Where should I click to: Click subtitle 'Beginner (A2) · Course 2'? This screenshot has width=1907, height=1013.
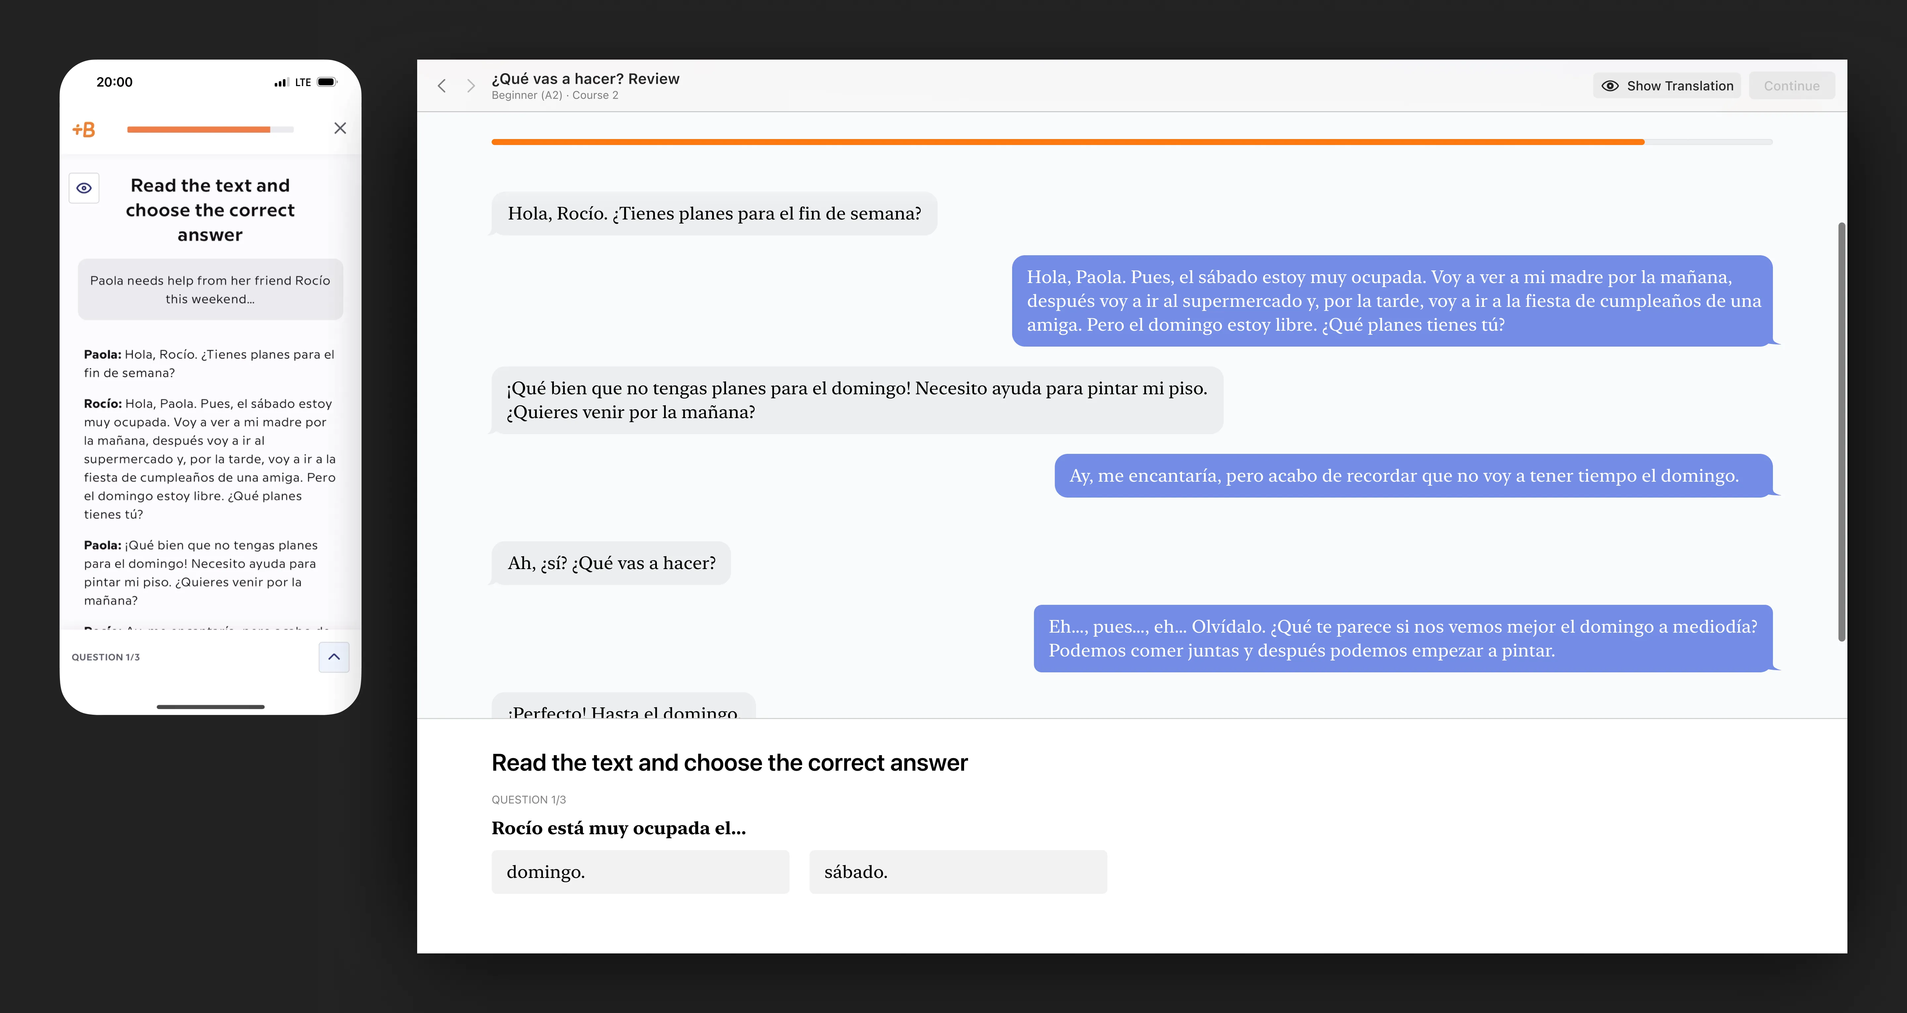point(555,96)
